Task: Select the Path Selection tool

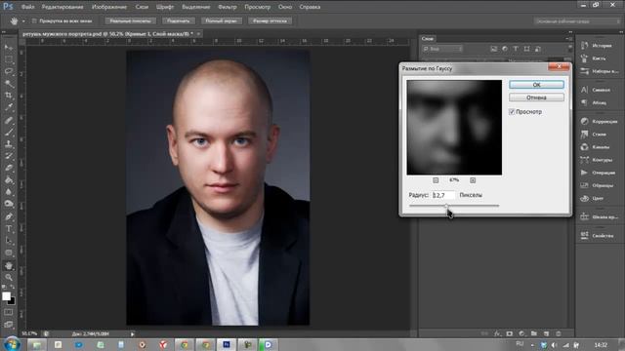Action: point(9,241)
